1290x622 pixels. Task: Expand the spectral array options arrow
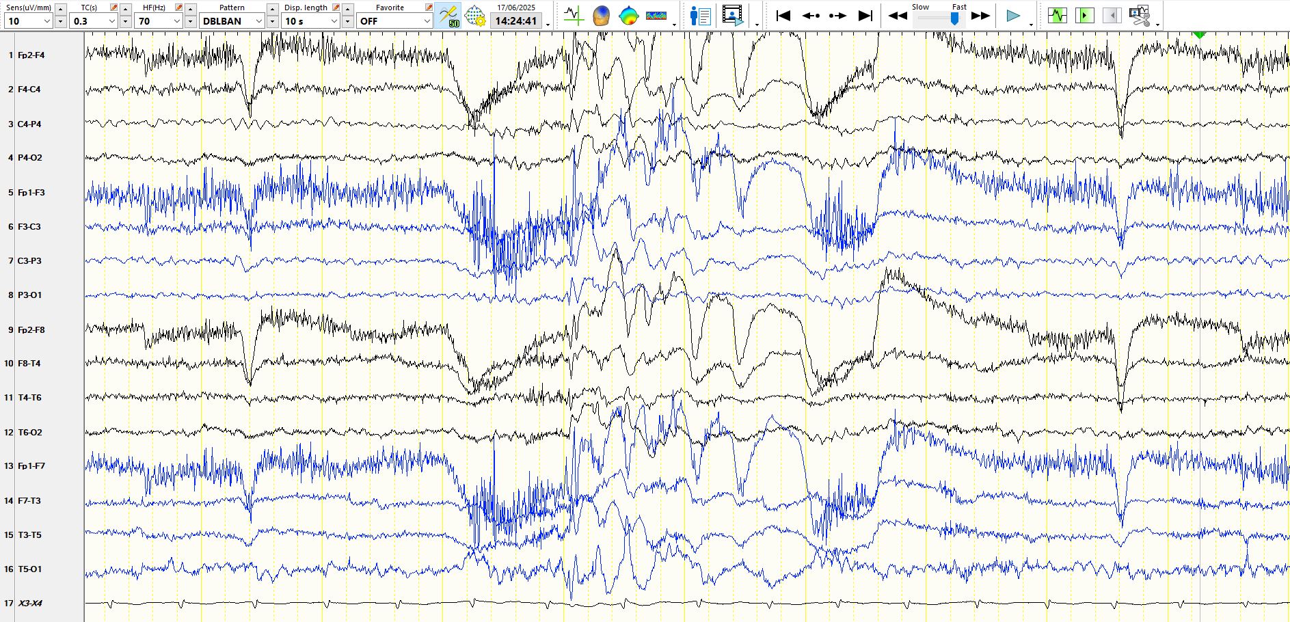(674, 25)
